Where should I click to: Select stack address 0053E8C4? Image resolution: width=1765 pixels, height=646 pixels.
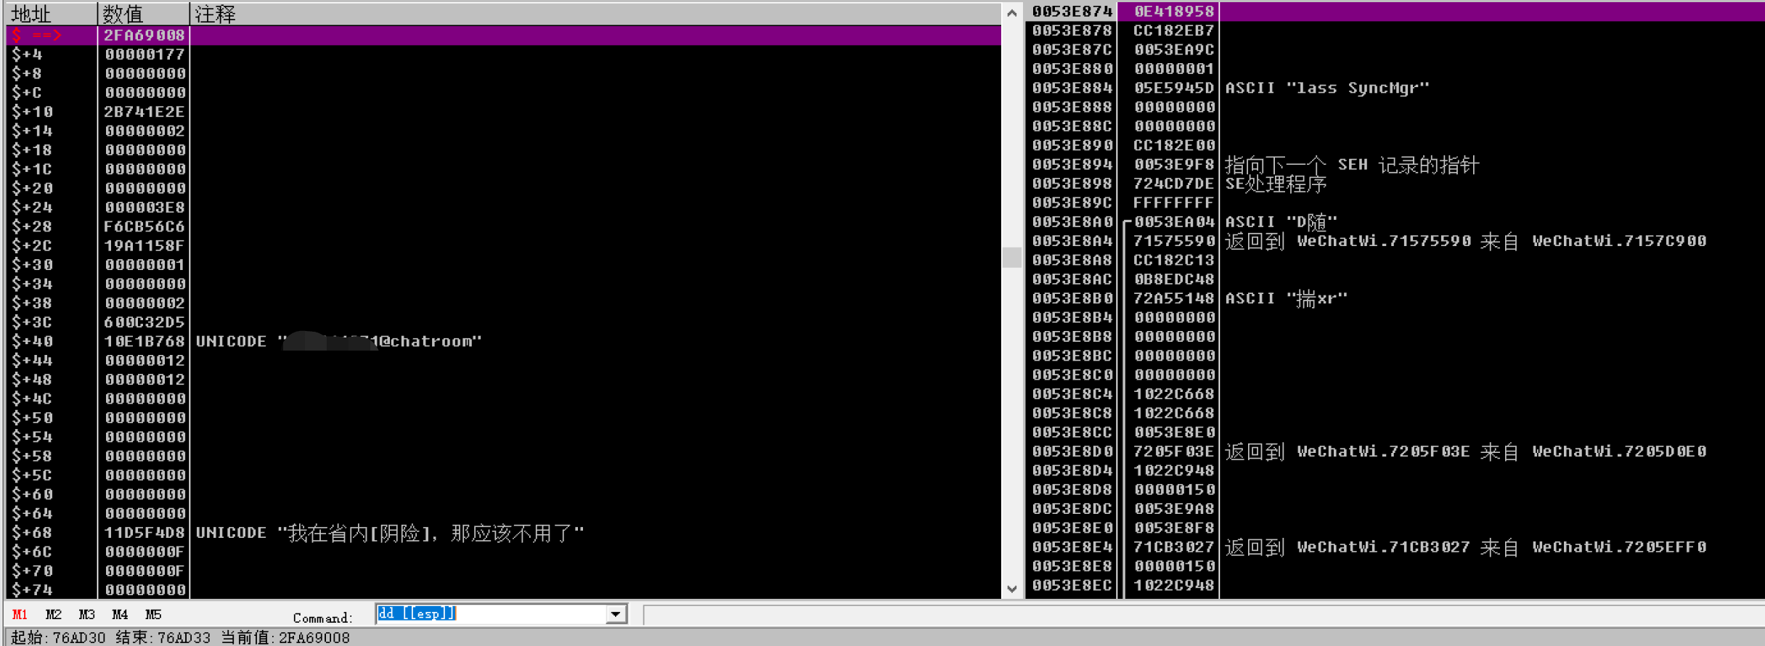[x=1072, y=394]
